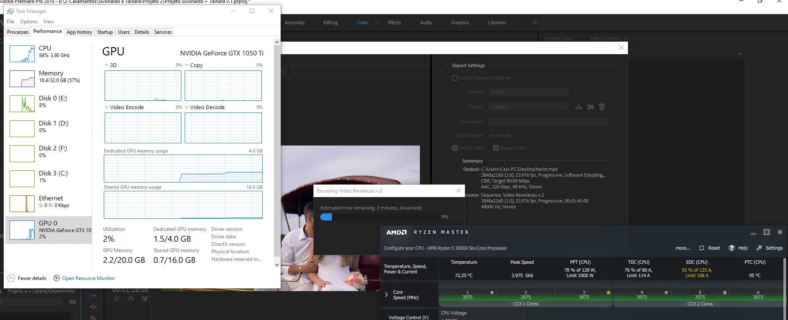Viewport: 788px width, 320px height.
Task: Click the Task Manager title bar icon
Action: (10, 11)
